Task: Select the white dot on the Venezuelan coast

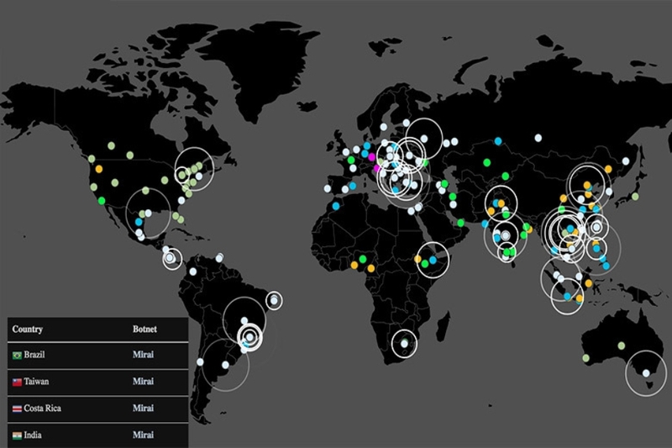Action: [219, 258]
